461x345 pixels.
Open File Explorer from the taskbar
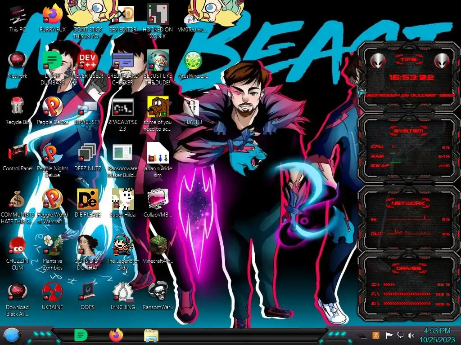pos(151,336)
